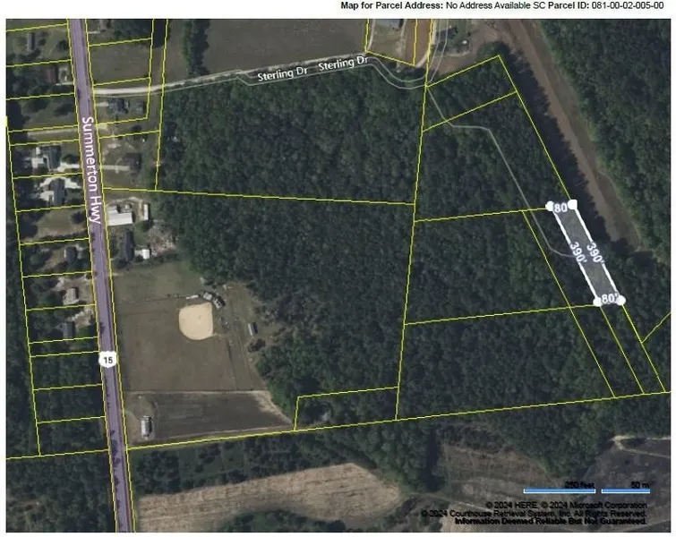Viewport: 676px width, 537px height.
Task: Click the white-roofed building beside Summerton Hwy
Action: coord(119,217)
